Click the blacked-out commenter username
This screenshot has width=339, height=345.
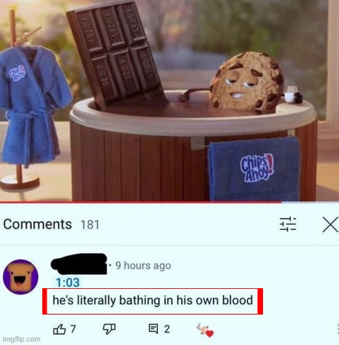coord(79,264)
